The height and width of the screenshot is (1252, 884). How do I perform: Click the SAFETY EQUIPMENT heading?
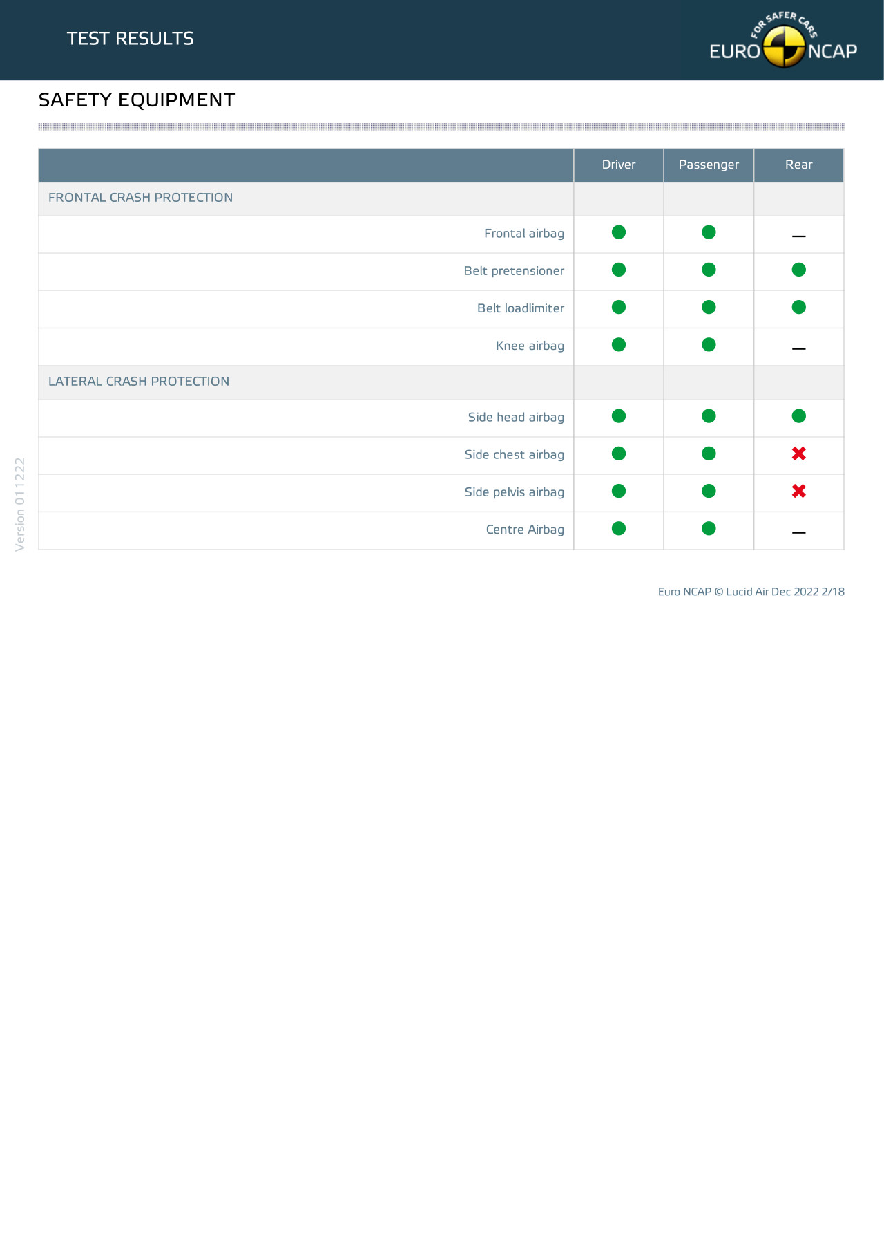click(x=137, y=100)
